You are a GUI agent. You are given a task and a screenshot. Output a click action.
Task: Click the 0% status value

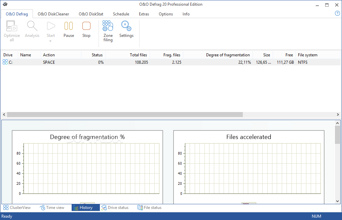[101, 62]
